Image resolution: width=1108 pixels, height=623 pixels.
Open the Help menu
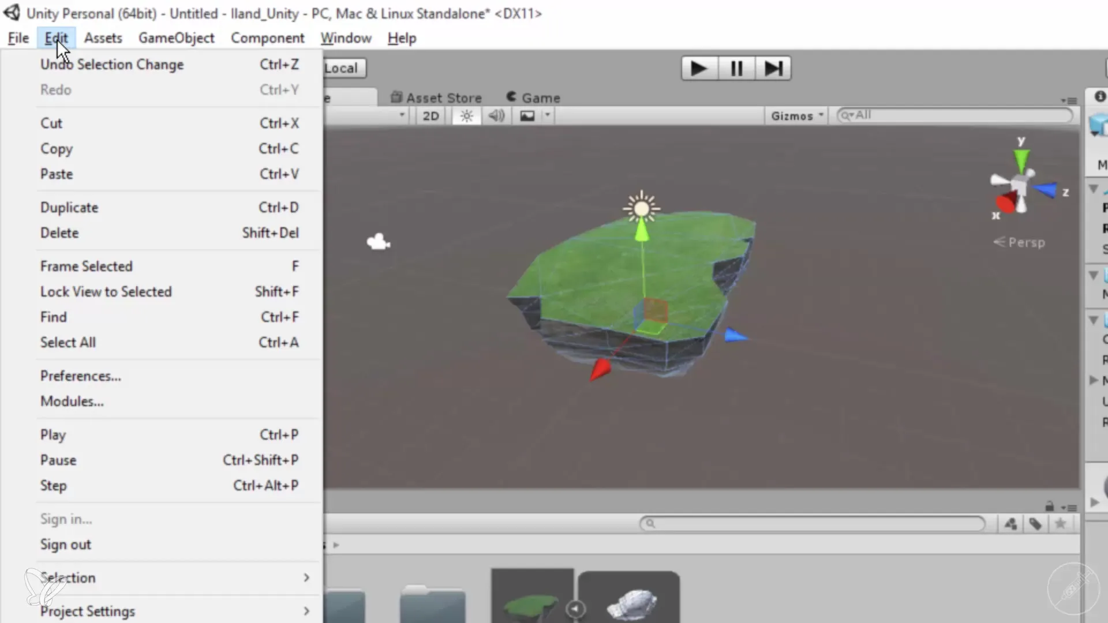[x=402, y=38]
